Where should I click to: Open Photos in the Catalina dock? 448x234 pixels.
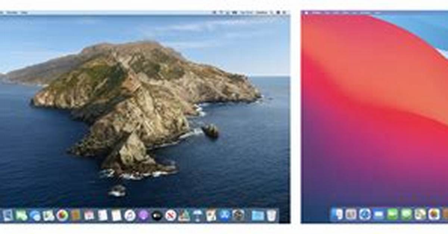(62, 215)
